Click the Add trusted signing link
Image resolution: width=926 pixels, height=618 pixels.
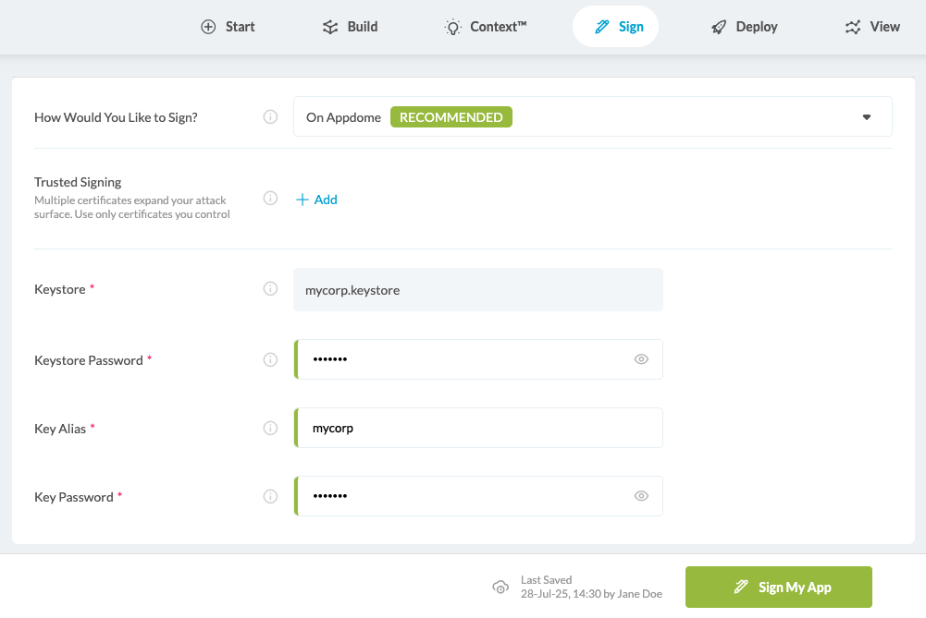[326, 200]
